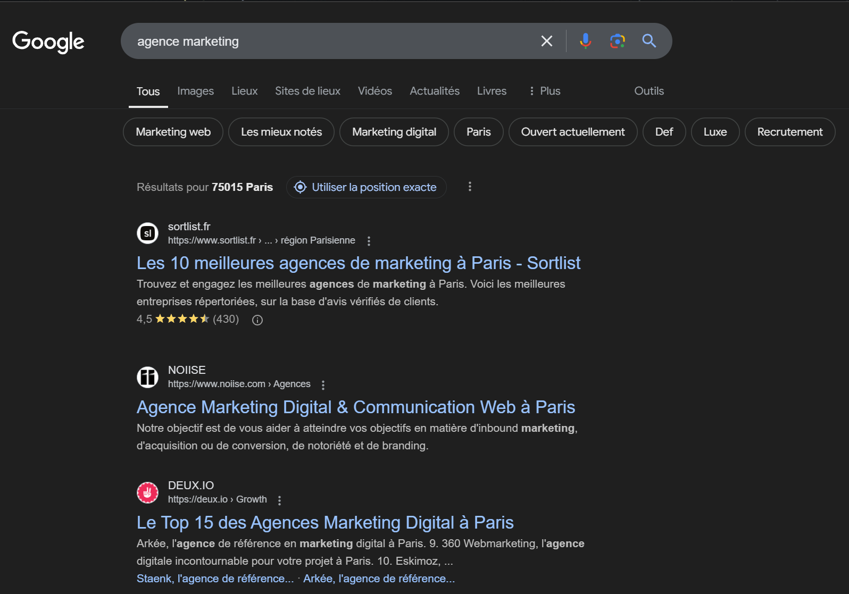The height and width of the screenshot is (594, 849).
Task: Click inside the 'agence marketing' search field
Action: [x=330, y=41]
